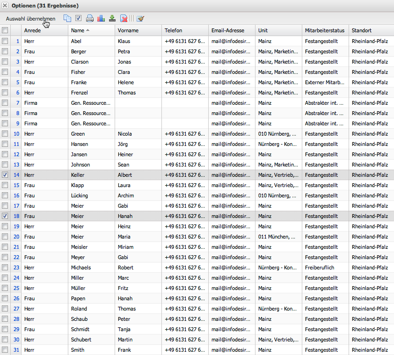Toggle the select-all checkbox in header row
Image resolution: width=394 pixels, height=355 pixels.
pos(5,30)
